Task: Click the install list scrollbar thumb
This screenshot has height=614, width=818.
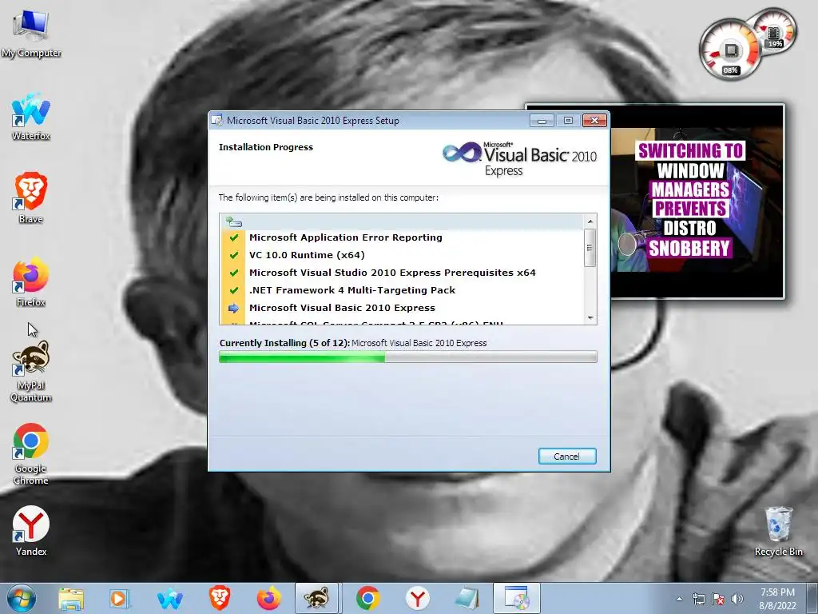Action: point(590,248)
